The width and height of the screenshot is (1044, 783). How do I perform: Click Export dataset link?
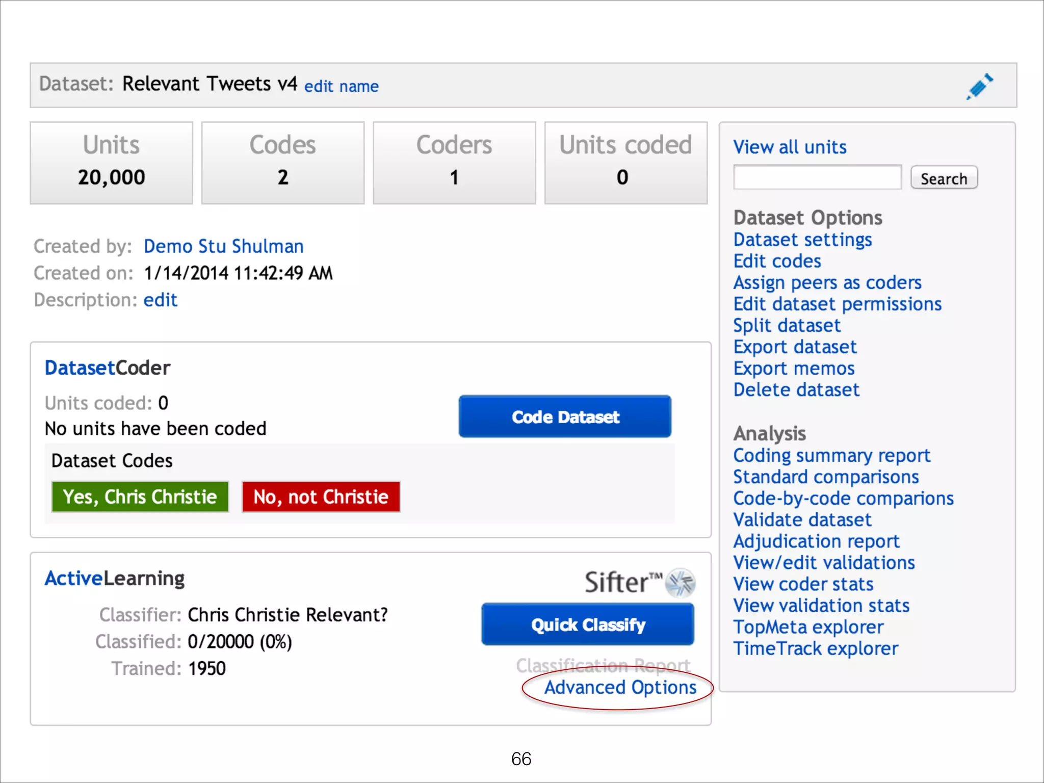coord(795,347)
